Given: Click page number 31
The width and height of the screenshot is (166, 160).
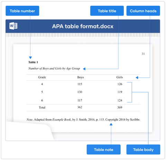Looking at the screenshot, I should pos(143,54).
